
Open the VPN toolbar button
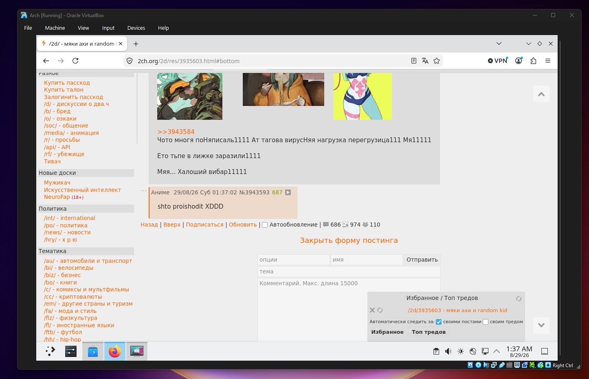498,61
